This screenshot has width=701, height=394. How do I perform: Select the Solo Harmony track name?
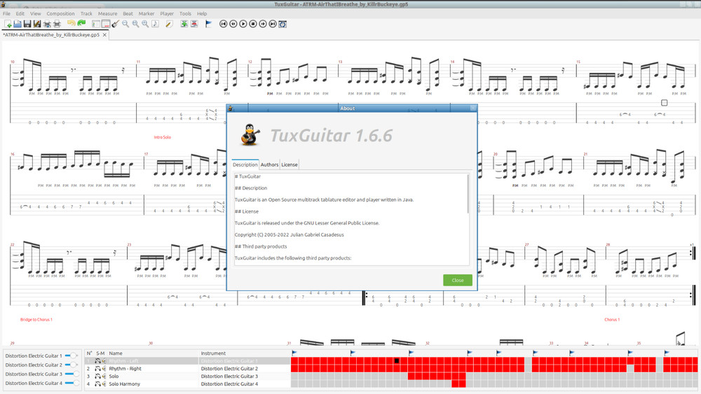coord(124,384)
